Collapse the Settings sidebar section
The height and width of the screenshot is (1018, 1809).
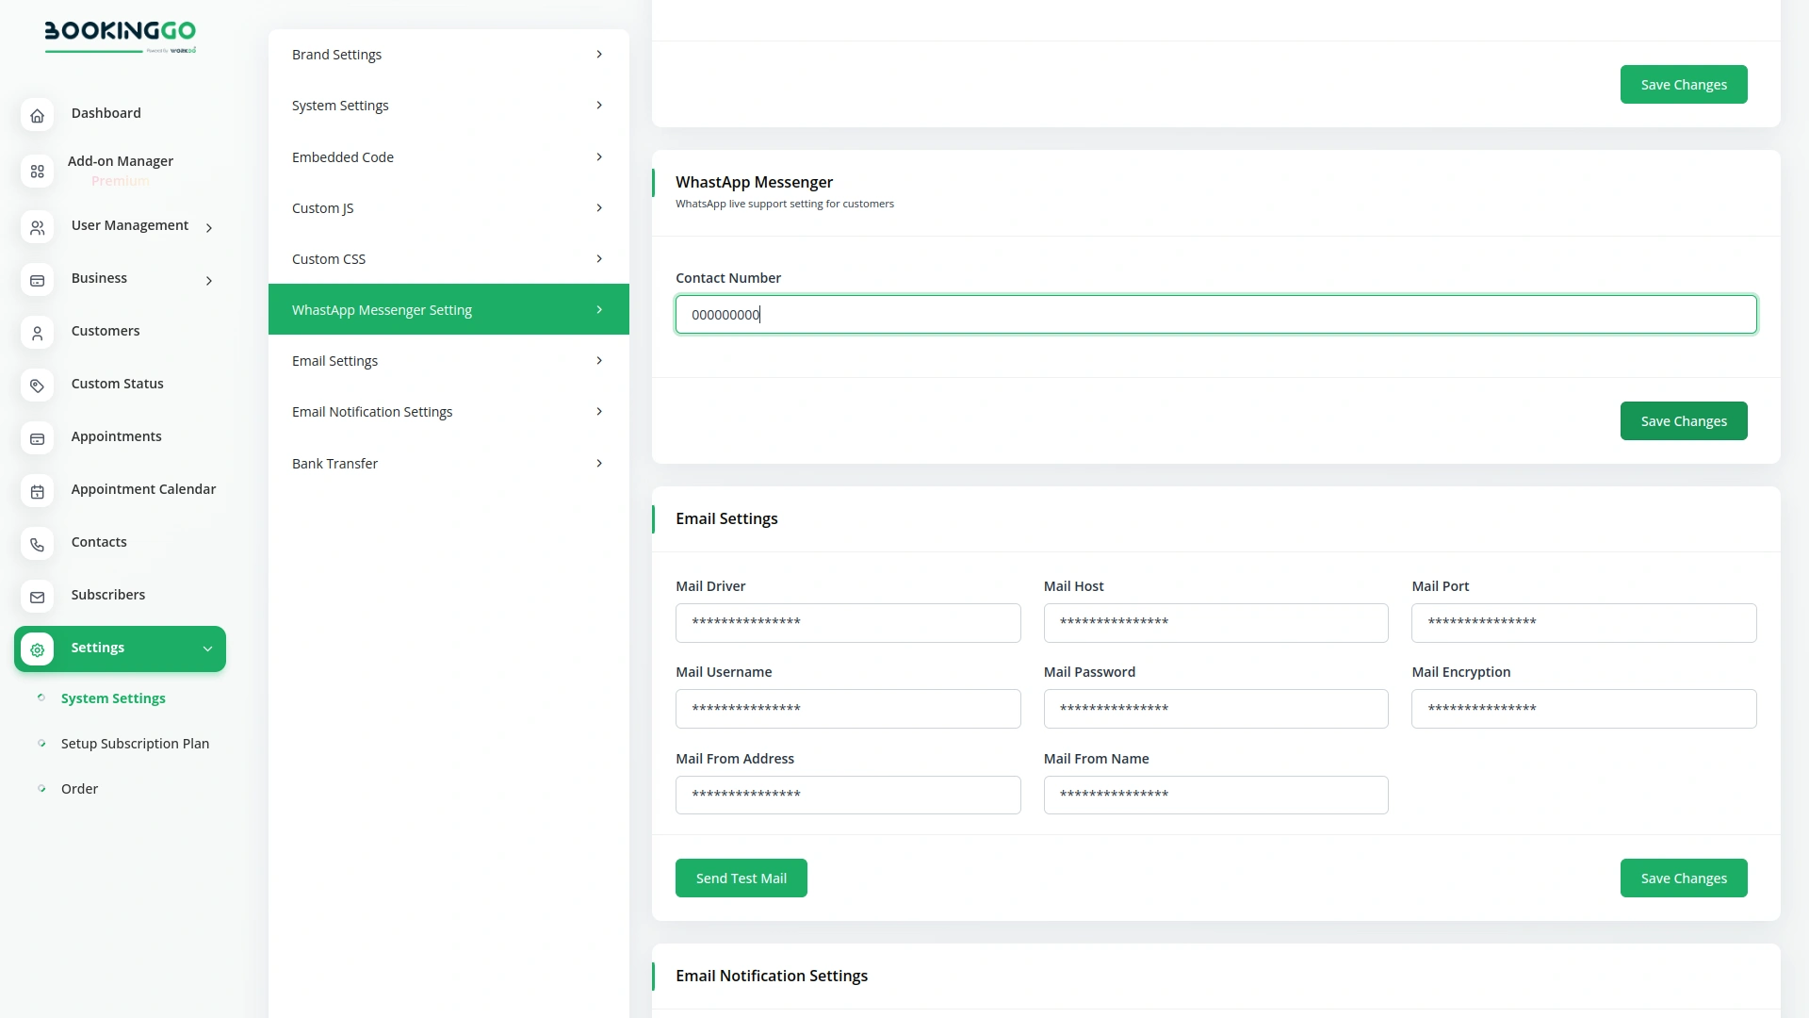207,649
